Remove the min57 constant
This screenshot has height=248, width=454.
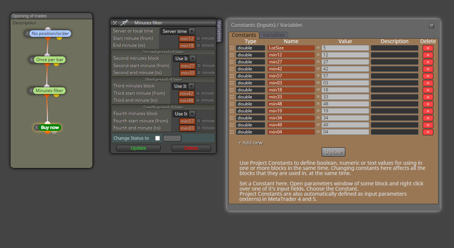point(428,76)
